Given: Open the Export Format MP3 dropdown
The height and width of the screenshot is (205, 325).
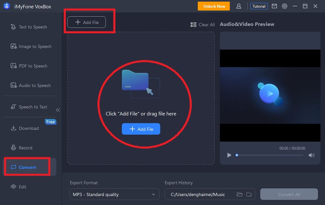Looking at the screenshot, I should pos(115,194).
